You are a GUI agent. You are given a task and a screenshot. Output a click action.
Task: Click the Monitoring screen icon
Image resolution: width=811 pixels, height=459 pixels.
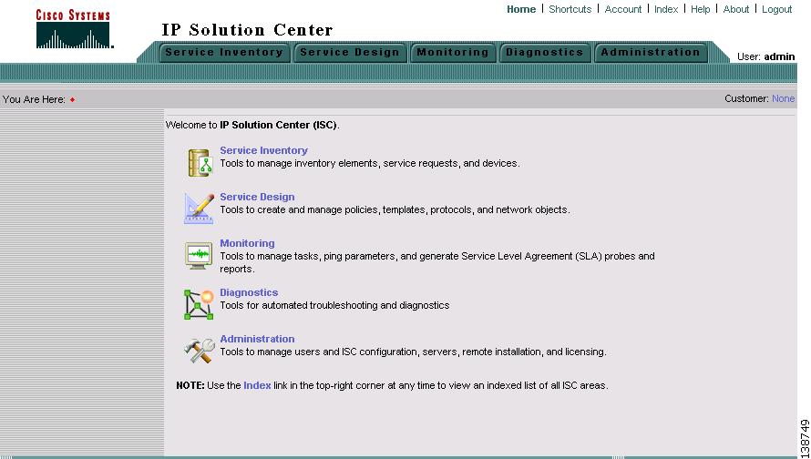(199, 255)
